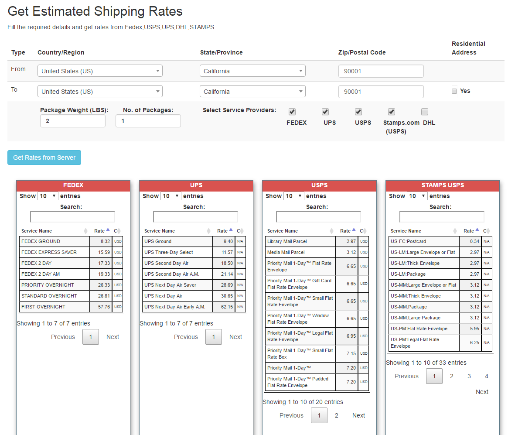The image size is (508, 435).
Task: Click the FEDEX table search box
Action: click(72, 217)
